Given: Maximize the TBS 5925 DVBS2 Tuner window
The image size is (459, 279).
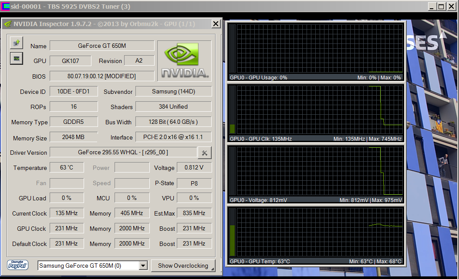Looking at the screenshot, I should pos(441,7).
